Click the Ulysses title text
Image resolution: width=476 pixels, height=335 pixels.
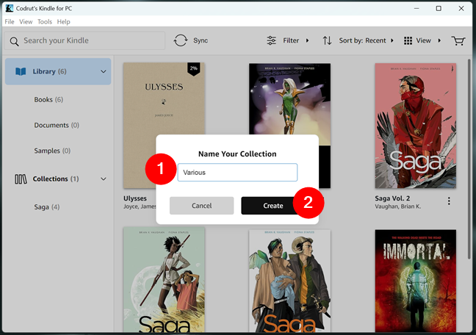[134, 198]
